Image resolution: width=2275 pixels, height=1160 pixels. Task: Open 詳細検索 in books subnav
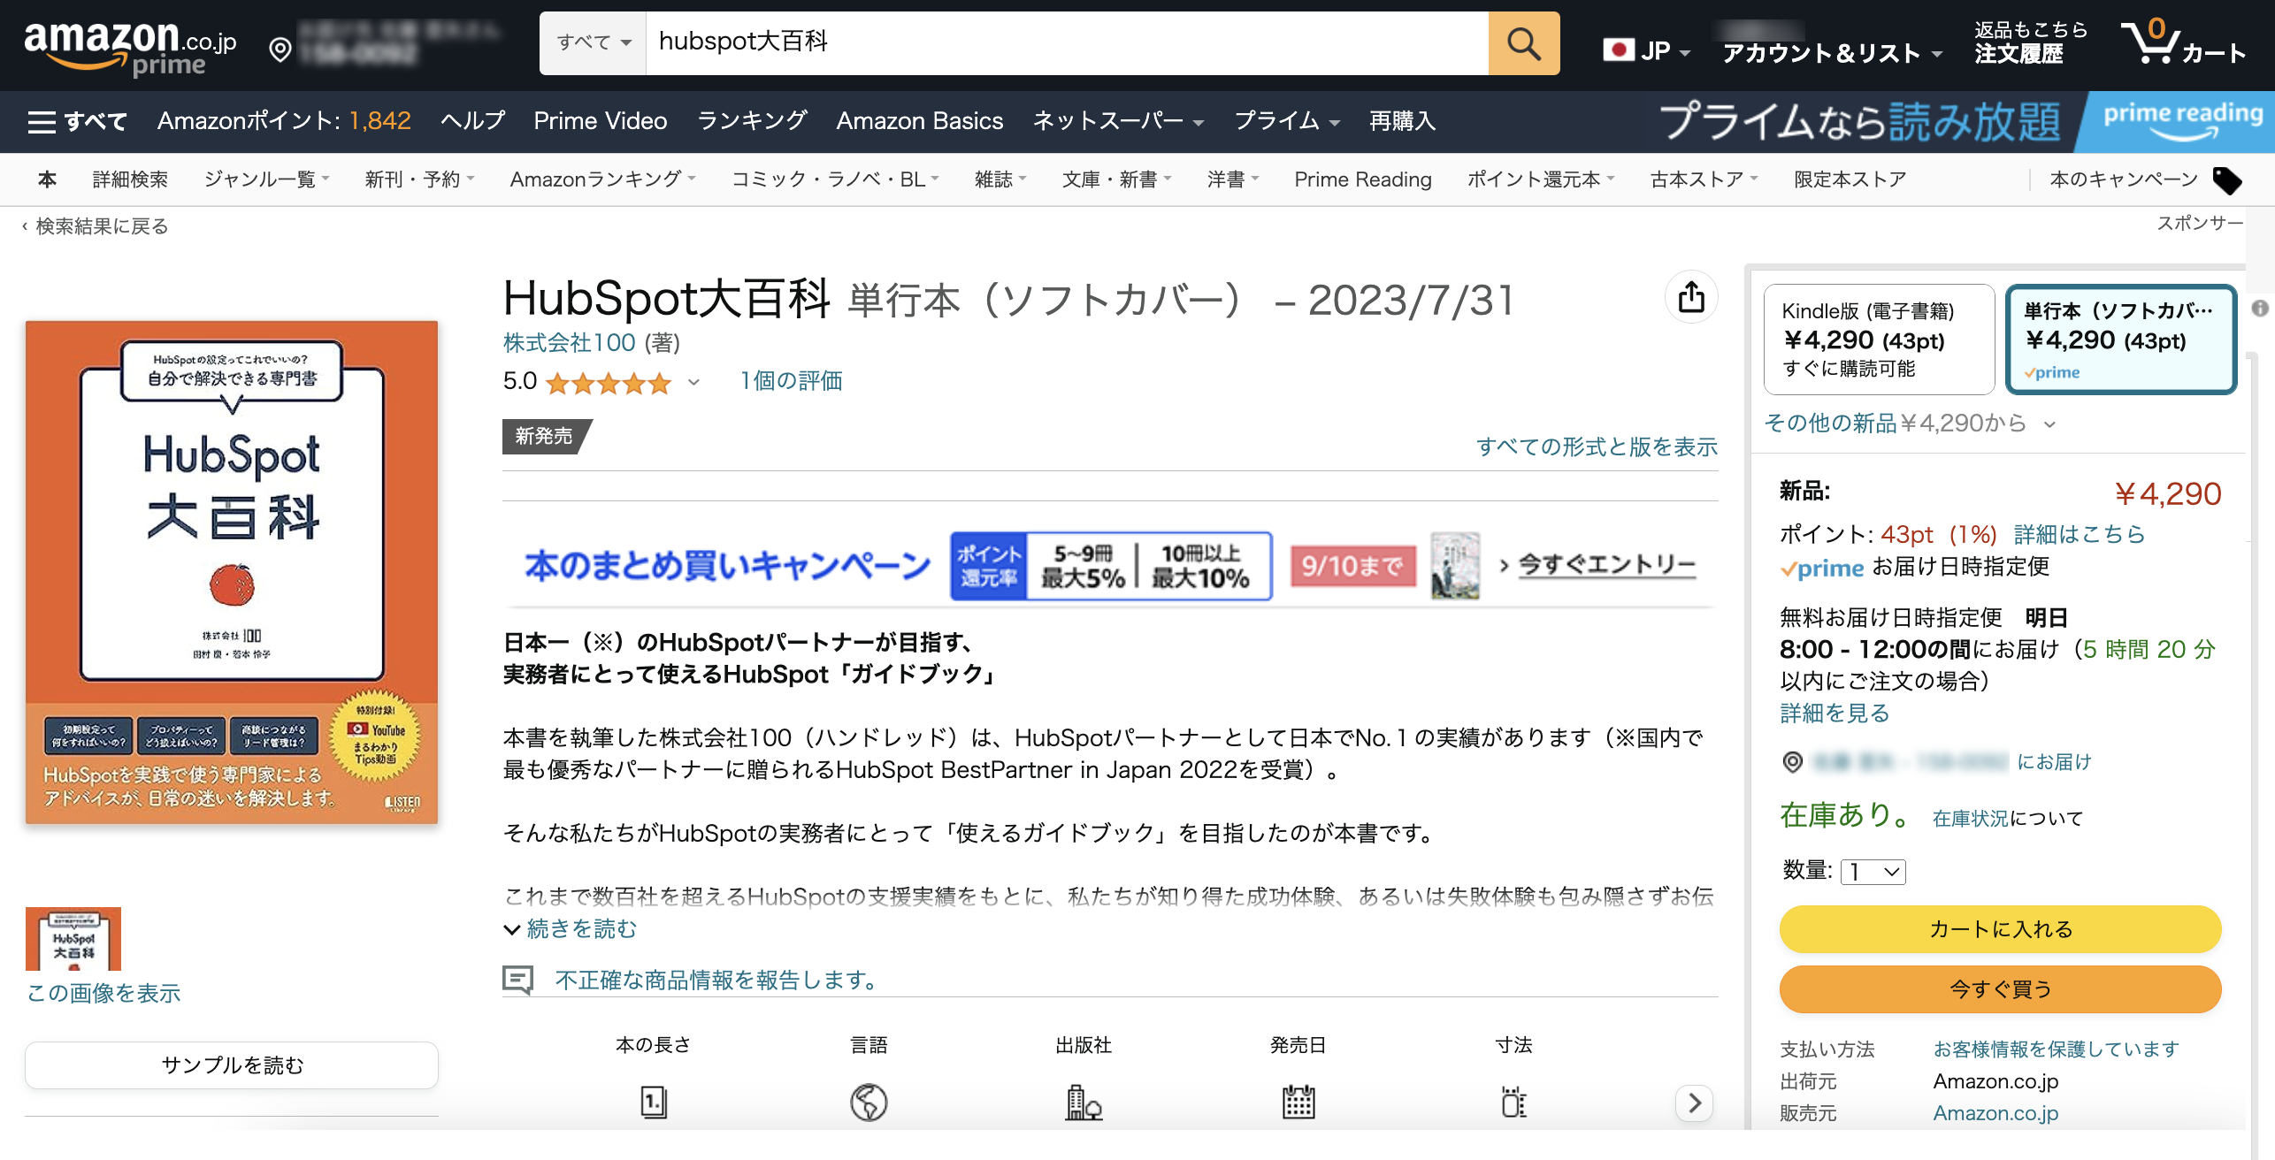click(130, 179)
